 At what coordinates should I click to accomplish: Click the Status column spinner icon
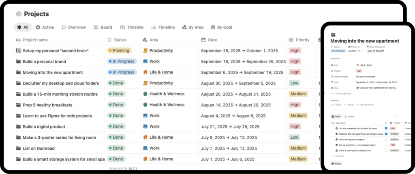click(x=109, y=40)
